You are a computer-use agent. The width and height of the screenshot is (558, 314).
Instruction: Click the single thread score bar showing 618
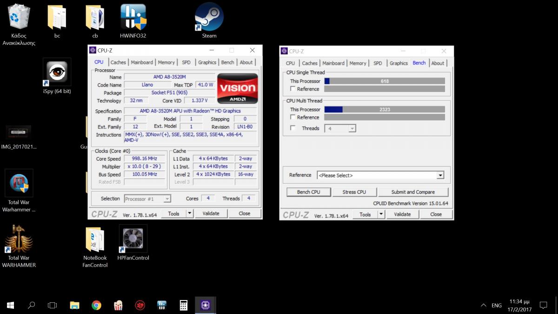(385, 81)
